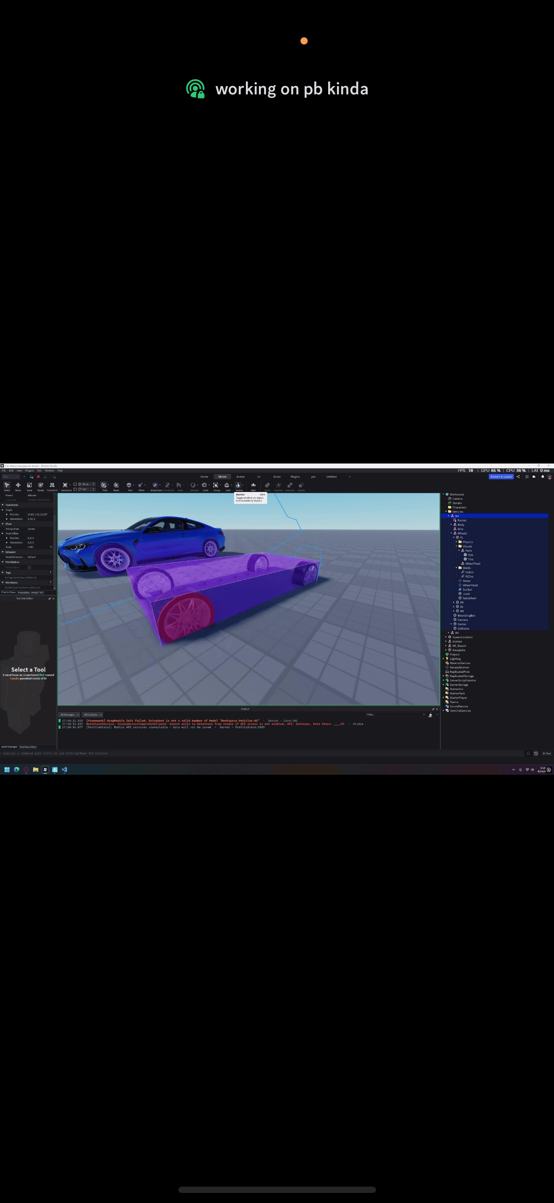Toggle Anchor on selection
The width and height of the screenshot is (554, 1203).
coord(238,486)
